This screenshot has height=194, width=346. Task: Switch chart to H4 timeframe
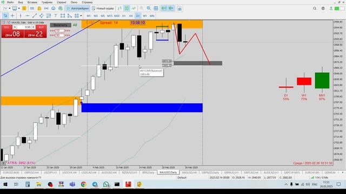tap(131, 16)
